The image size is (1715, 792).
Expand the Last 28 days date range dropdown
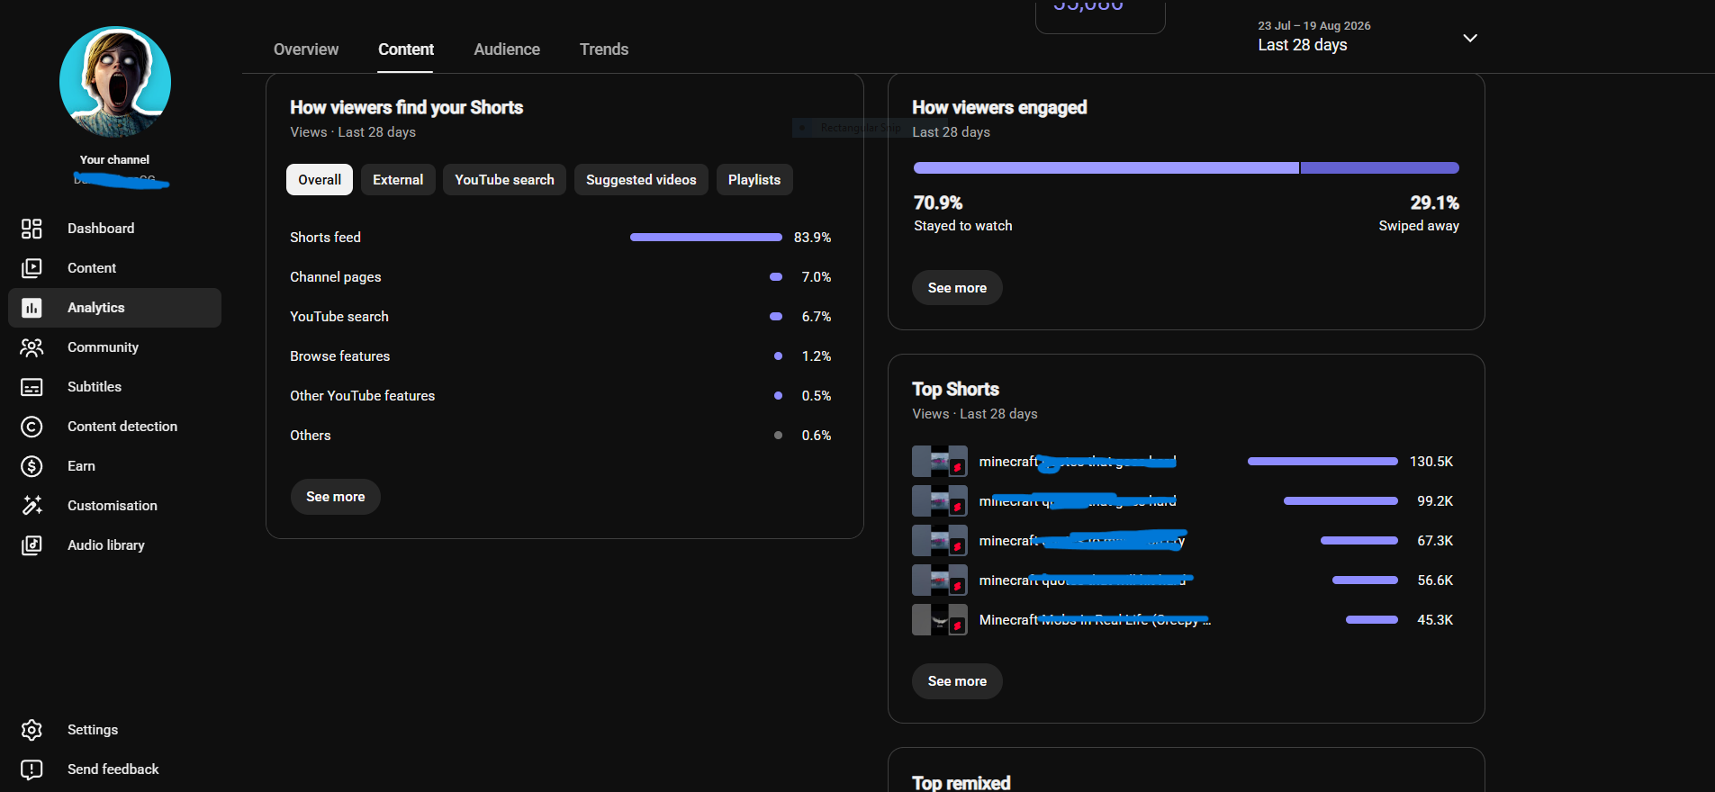pos(1470,39)
